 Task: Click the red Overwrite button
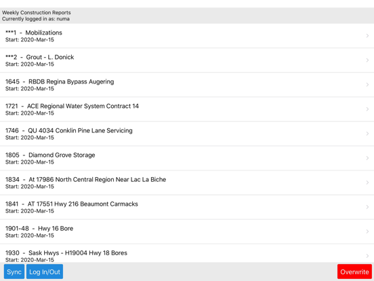tap(354, 271)
